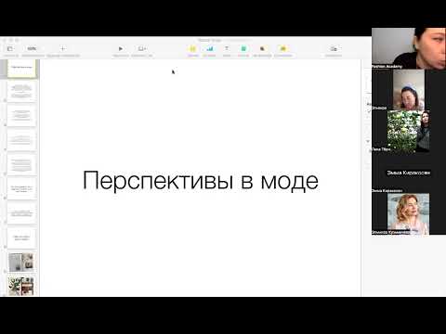
Task: Select the fifth slide thumbnail in navigator
Action: click(21, 164)
